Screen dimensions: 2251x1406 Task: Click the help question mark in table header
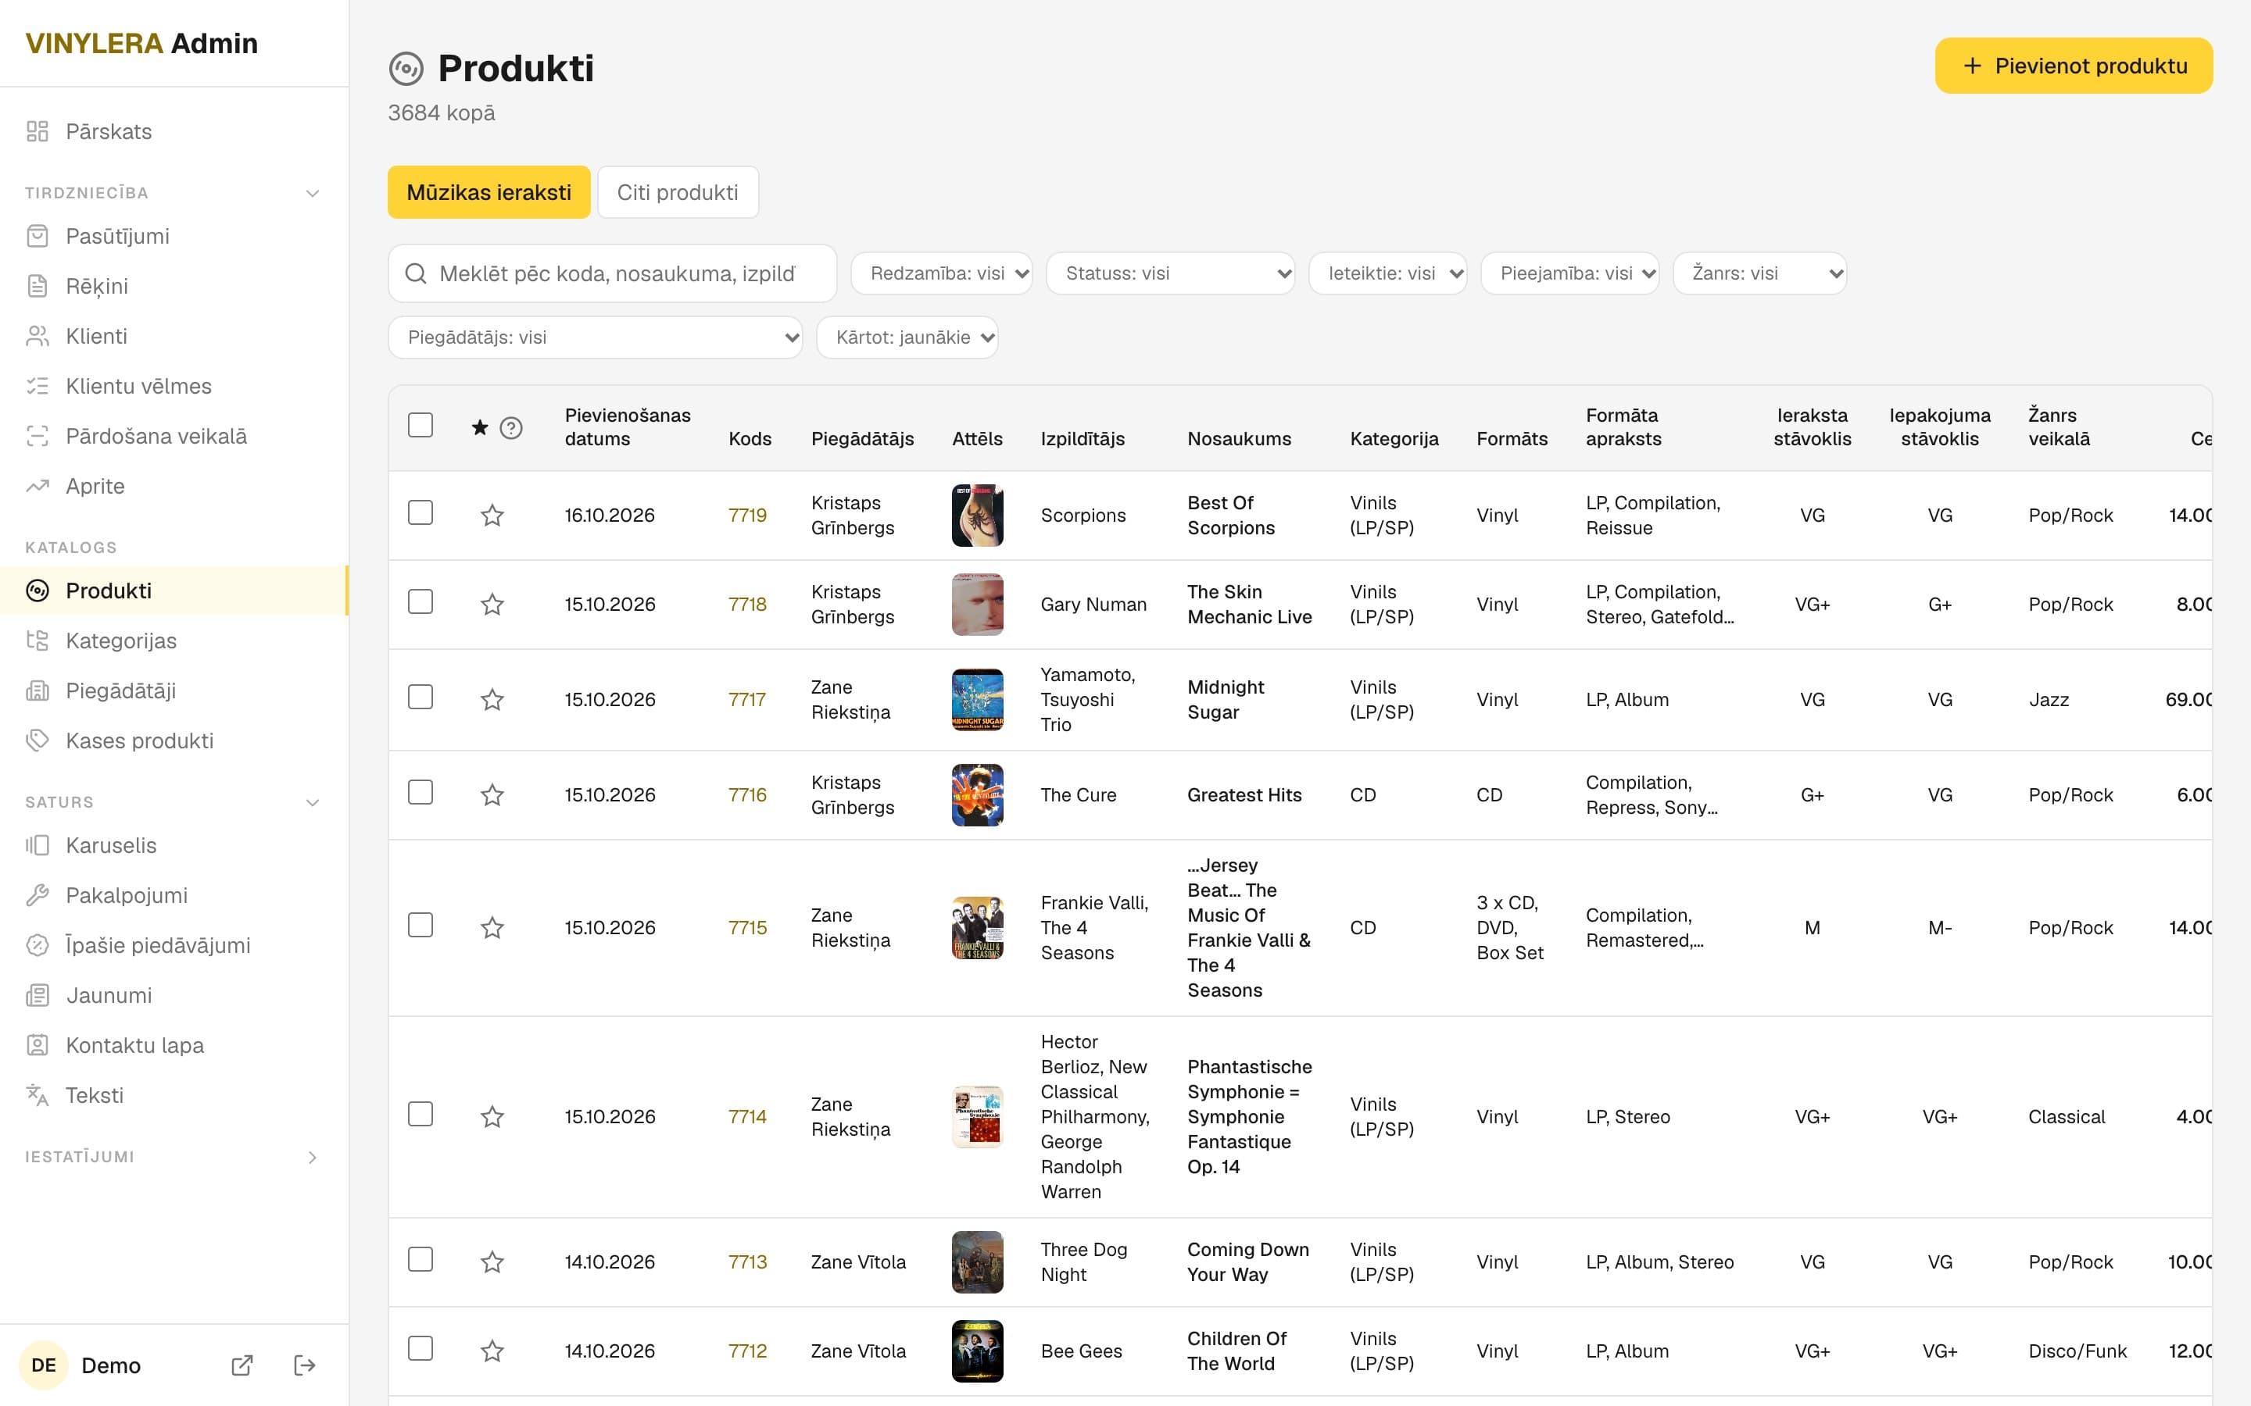pyautogui.click(x=510, y=428)
